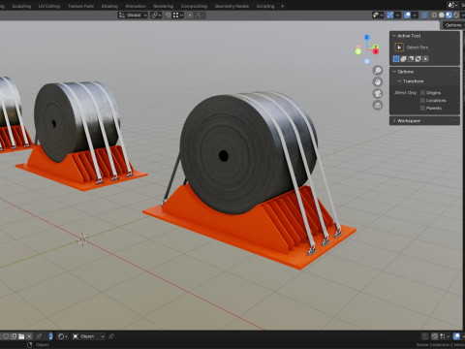
Task: Click the folder icon in bottom header
Action: (x=21, y=336)
